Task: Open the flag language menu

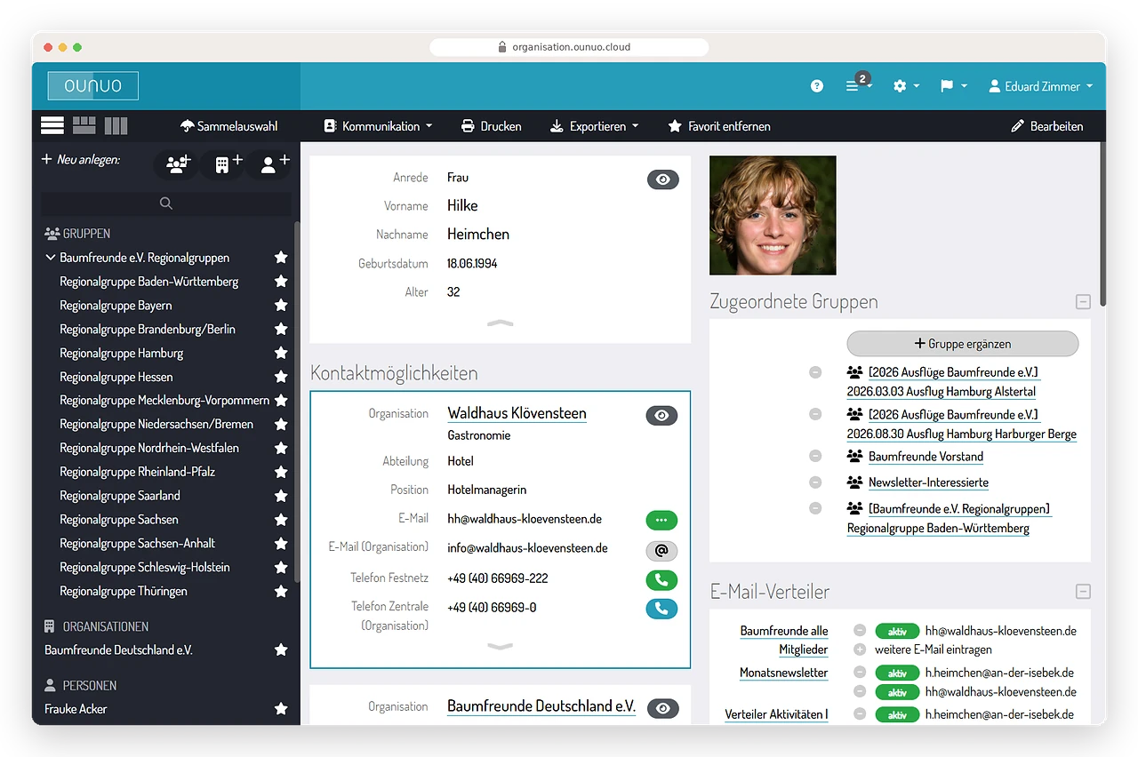Action: (x=953, y=86)
